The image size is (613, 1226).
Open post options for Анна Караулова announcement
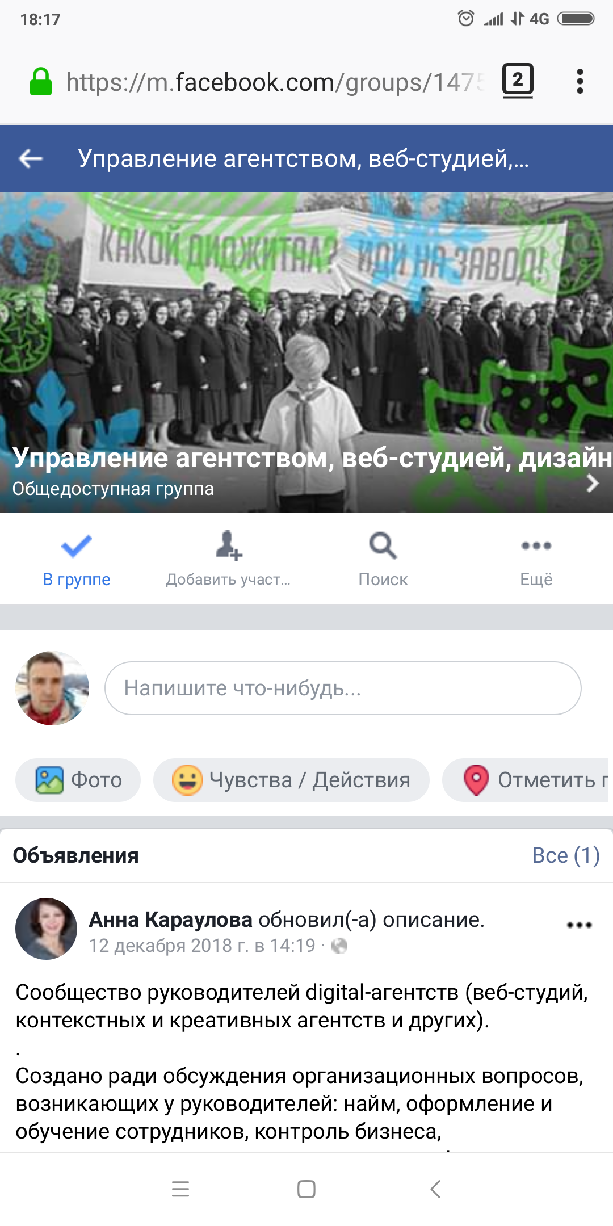[580, 925]
